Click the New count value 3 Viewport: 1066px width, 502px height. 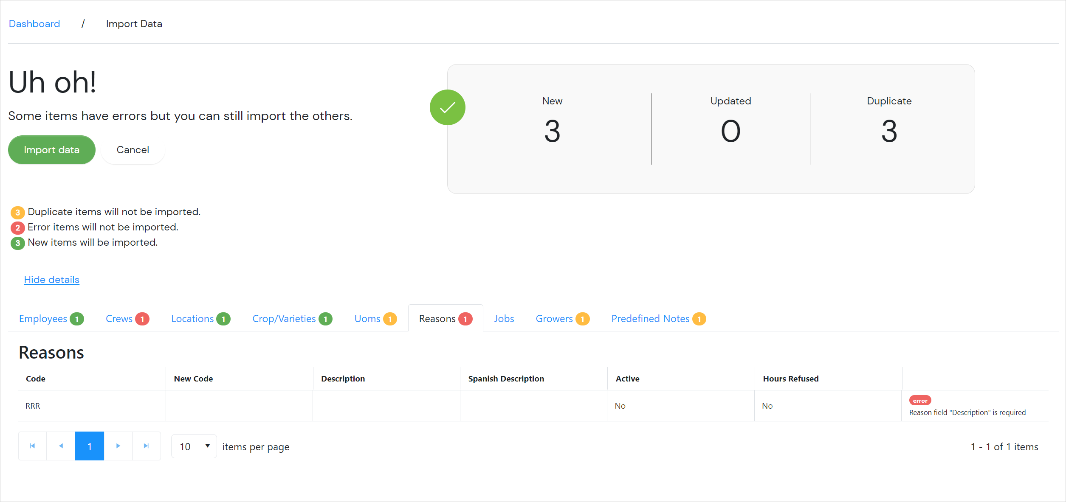(x=552, y=131)
